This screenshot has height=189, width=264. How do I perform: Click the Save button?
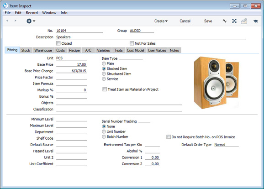tap(208, 21)
